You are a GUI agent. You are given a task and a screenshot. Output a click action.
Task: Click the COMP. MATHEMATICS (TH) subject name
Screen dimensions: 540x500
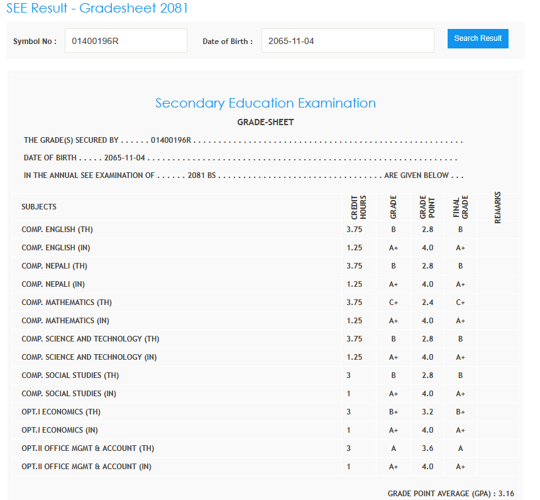click(67, 303)
